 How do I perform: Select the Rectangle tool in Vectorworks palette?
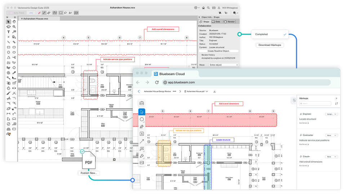point(8,47)
